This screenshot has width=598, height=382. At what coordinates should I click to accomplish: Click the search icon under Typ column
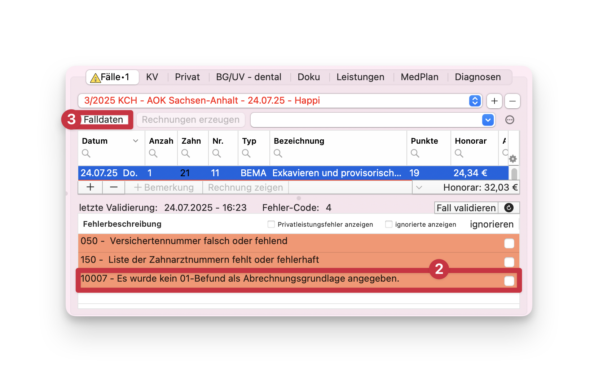[x=246, y=153]
